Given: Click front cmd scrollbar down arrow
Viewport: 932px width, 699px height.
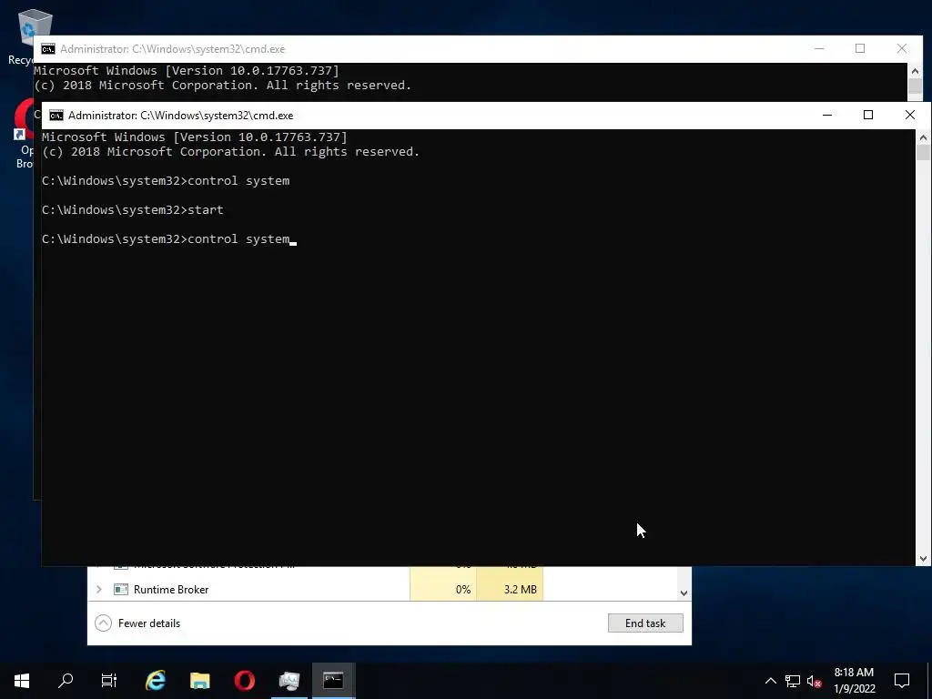Looking at the screenshot, I should pos(923,558).
